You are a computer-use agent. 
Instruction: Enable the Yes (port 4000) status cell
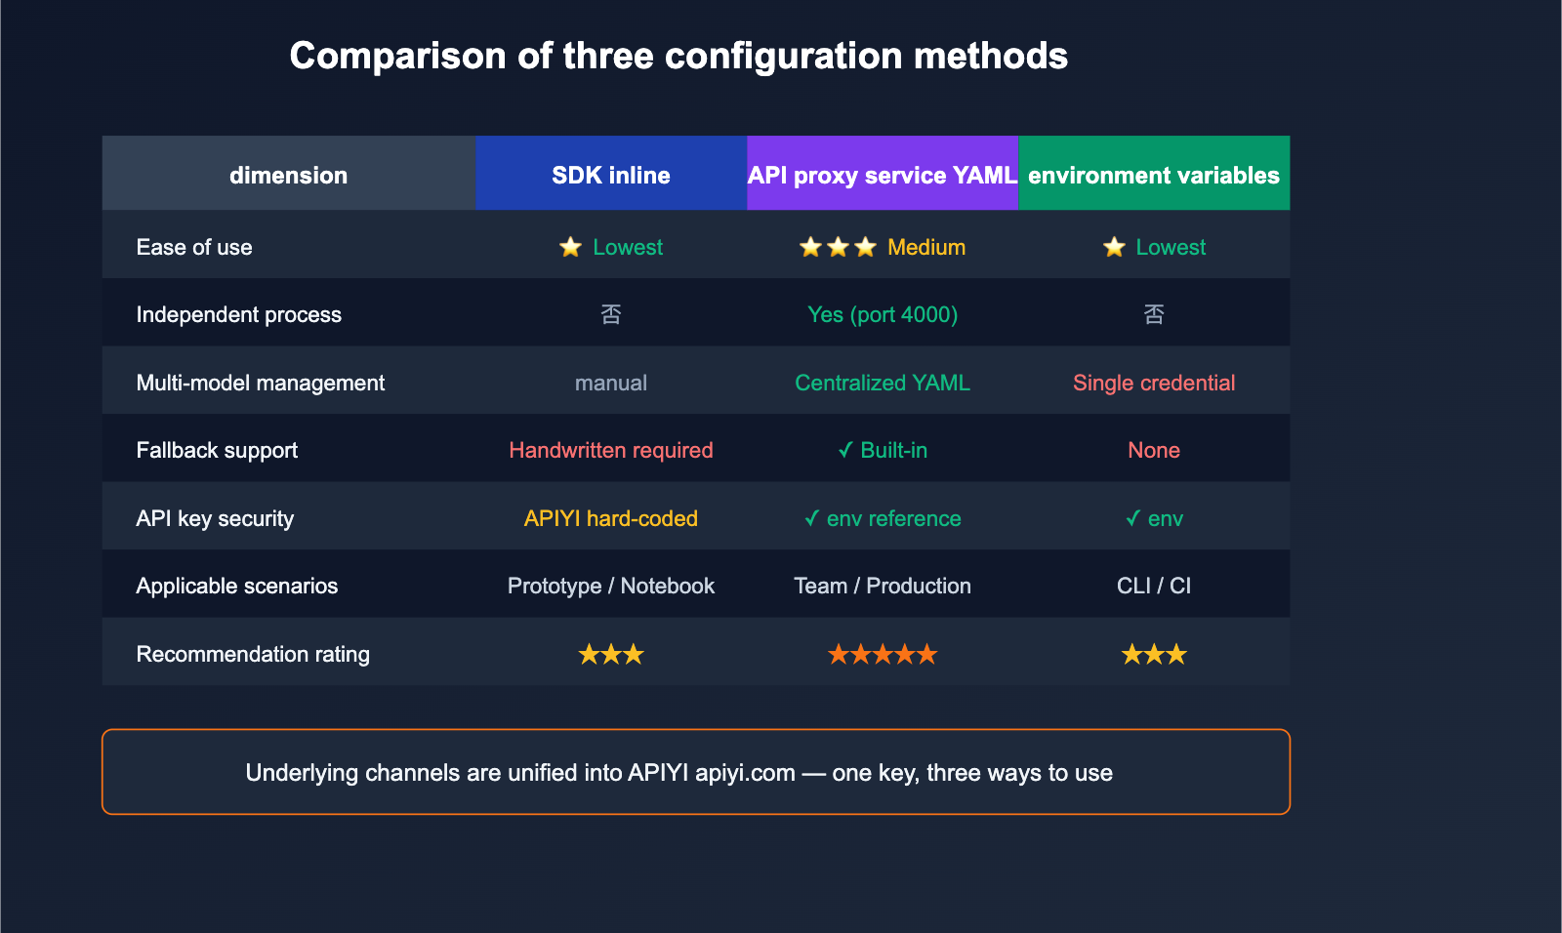882,314
